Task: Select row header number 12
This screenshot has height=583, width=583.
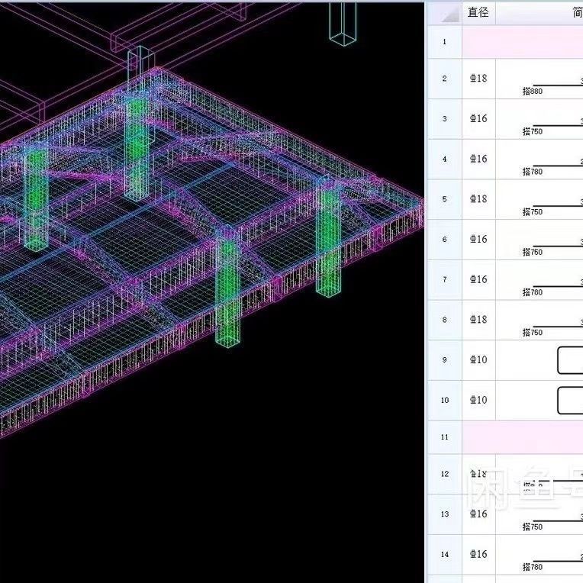Action: point(445,474)
